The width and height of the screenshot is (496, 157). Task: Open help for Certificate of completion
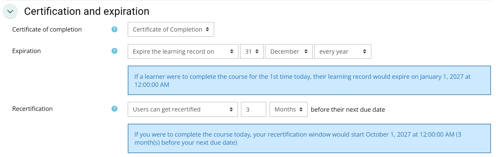point(114,29)
